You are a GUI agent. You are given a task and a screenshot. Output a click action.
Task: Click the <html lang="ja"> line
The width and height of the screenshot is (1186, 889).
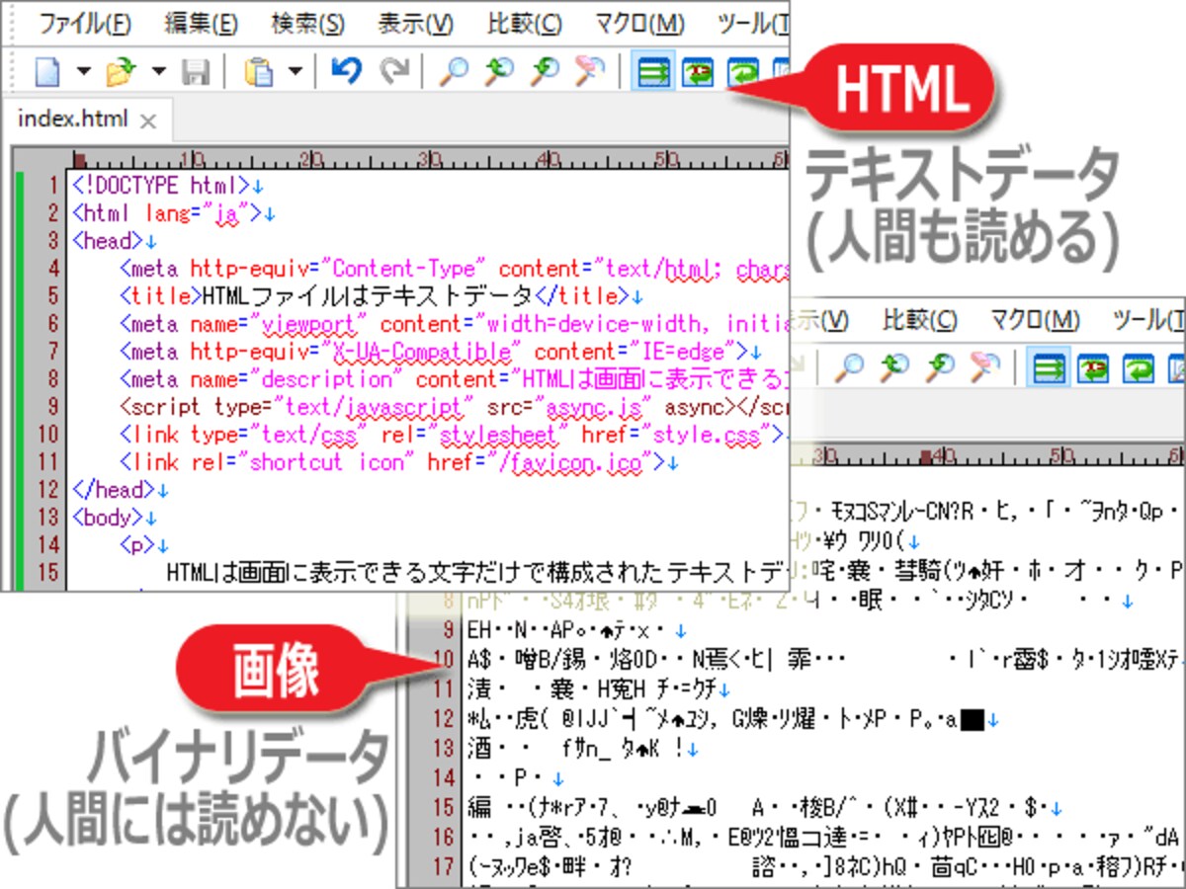coord(173,212)
